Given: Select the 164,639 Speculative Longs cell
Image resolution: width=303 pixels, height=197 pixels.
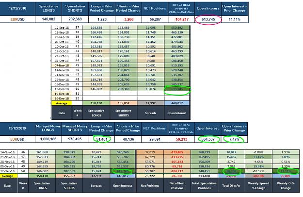Looking at the screenshot, I should (96, 28).
